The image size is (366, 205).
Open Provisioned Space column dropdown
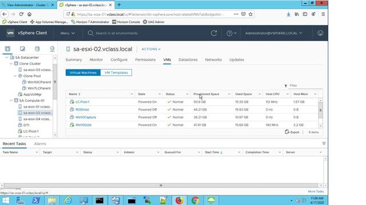click(229, 94)
